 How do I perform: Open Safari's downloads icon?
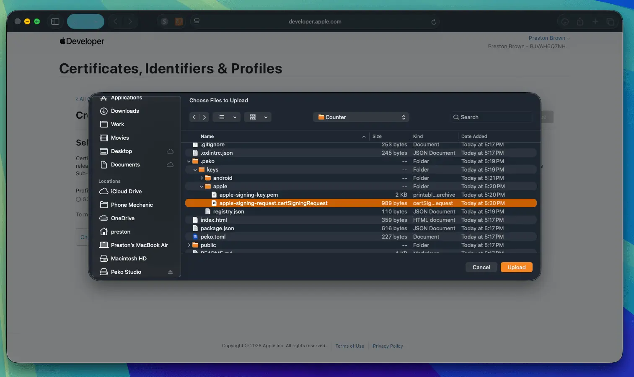(565, 21)
